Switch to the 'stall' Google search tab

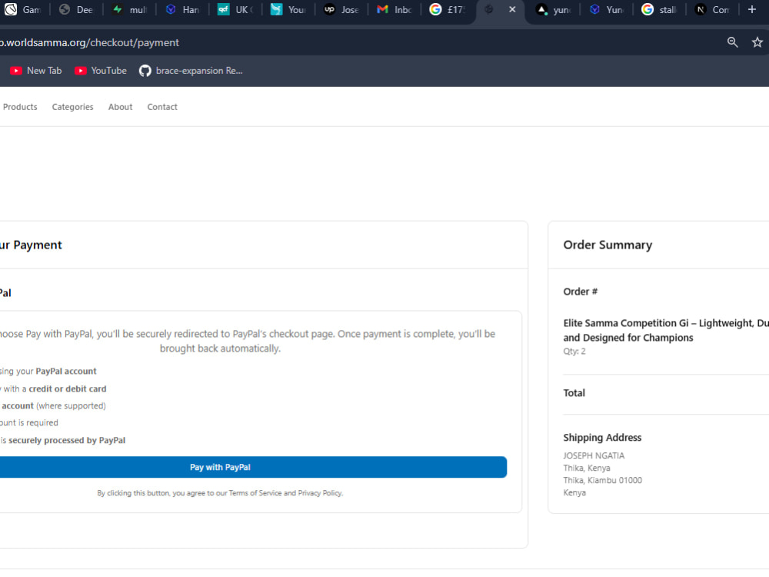point(660,10)
